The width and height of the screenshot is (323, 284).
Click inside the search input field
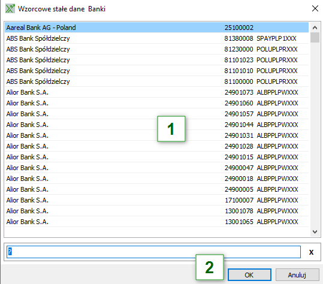[x=153, y=252]
